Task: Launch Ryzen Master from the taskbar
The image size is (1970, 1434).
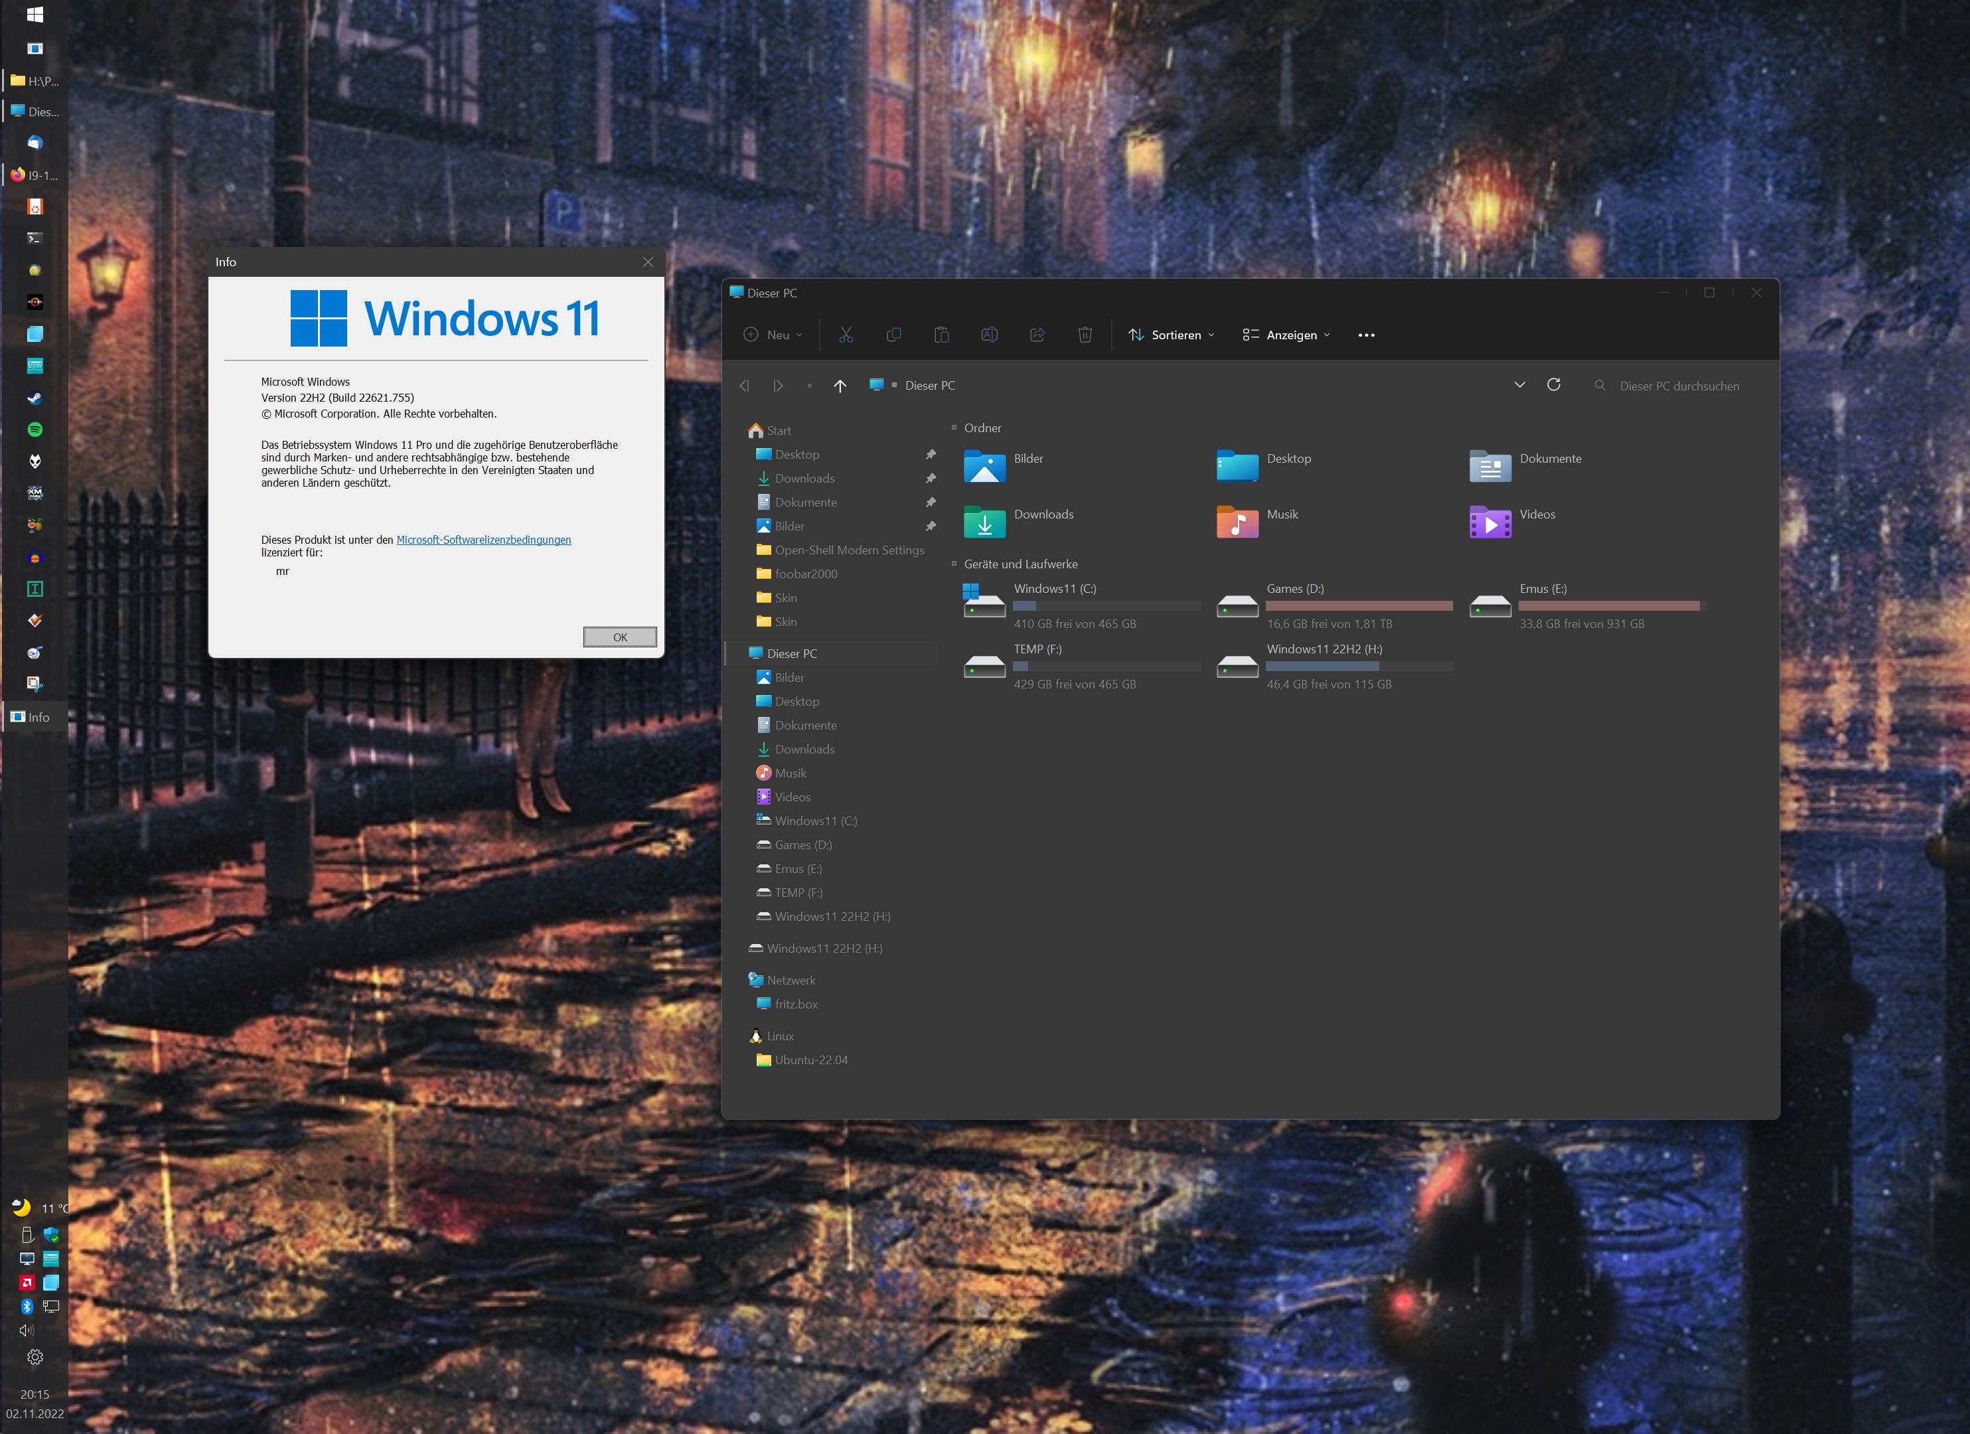Action: [35, 302]
